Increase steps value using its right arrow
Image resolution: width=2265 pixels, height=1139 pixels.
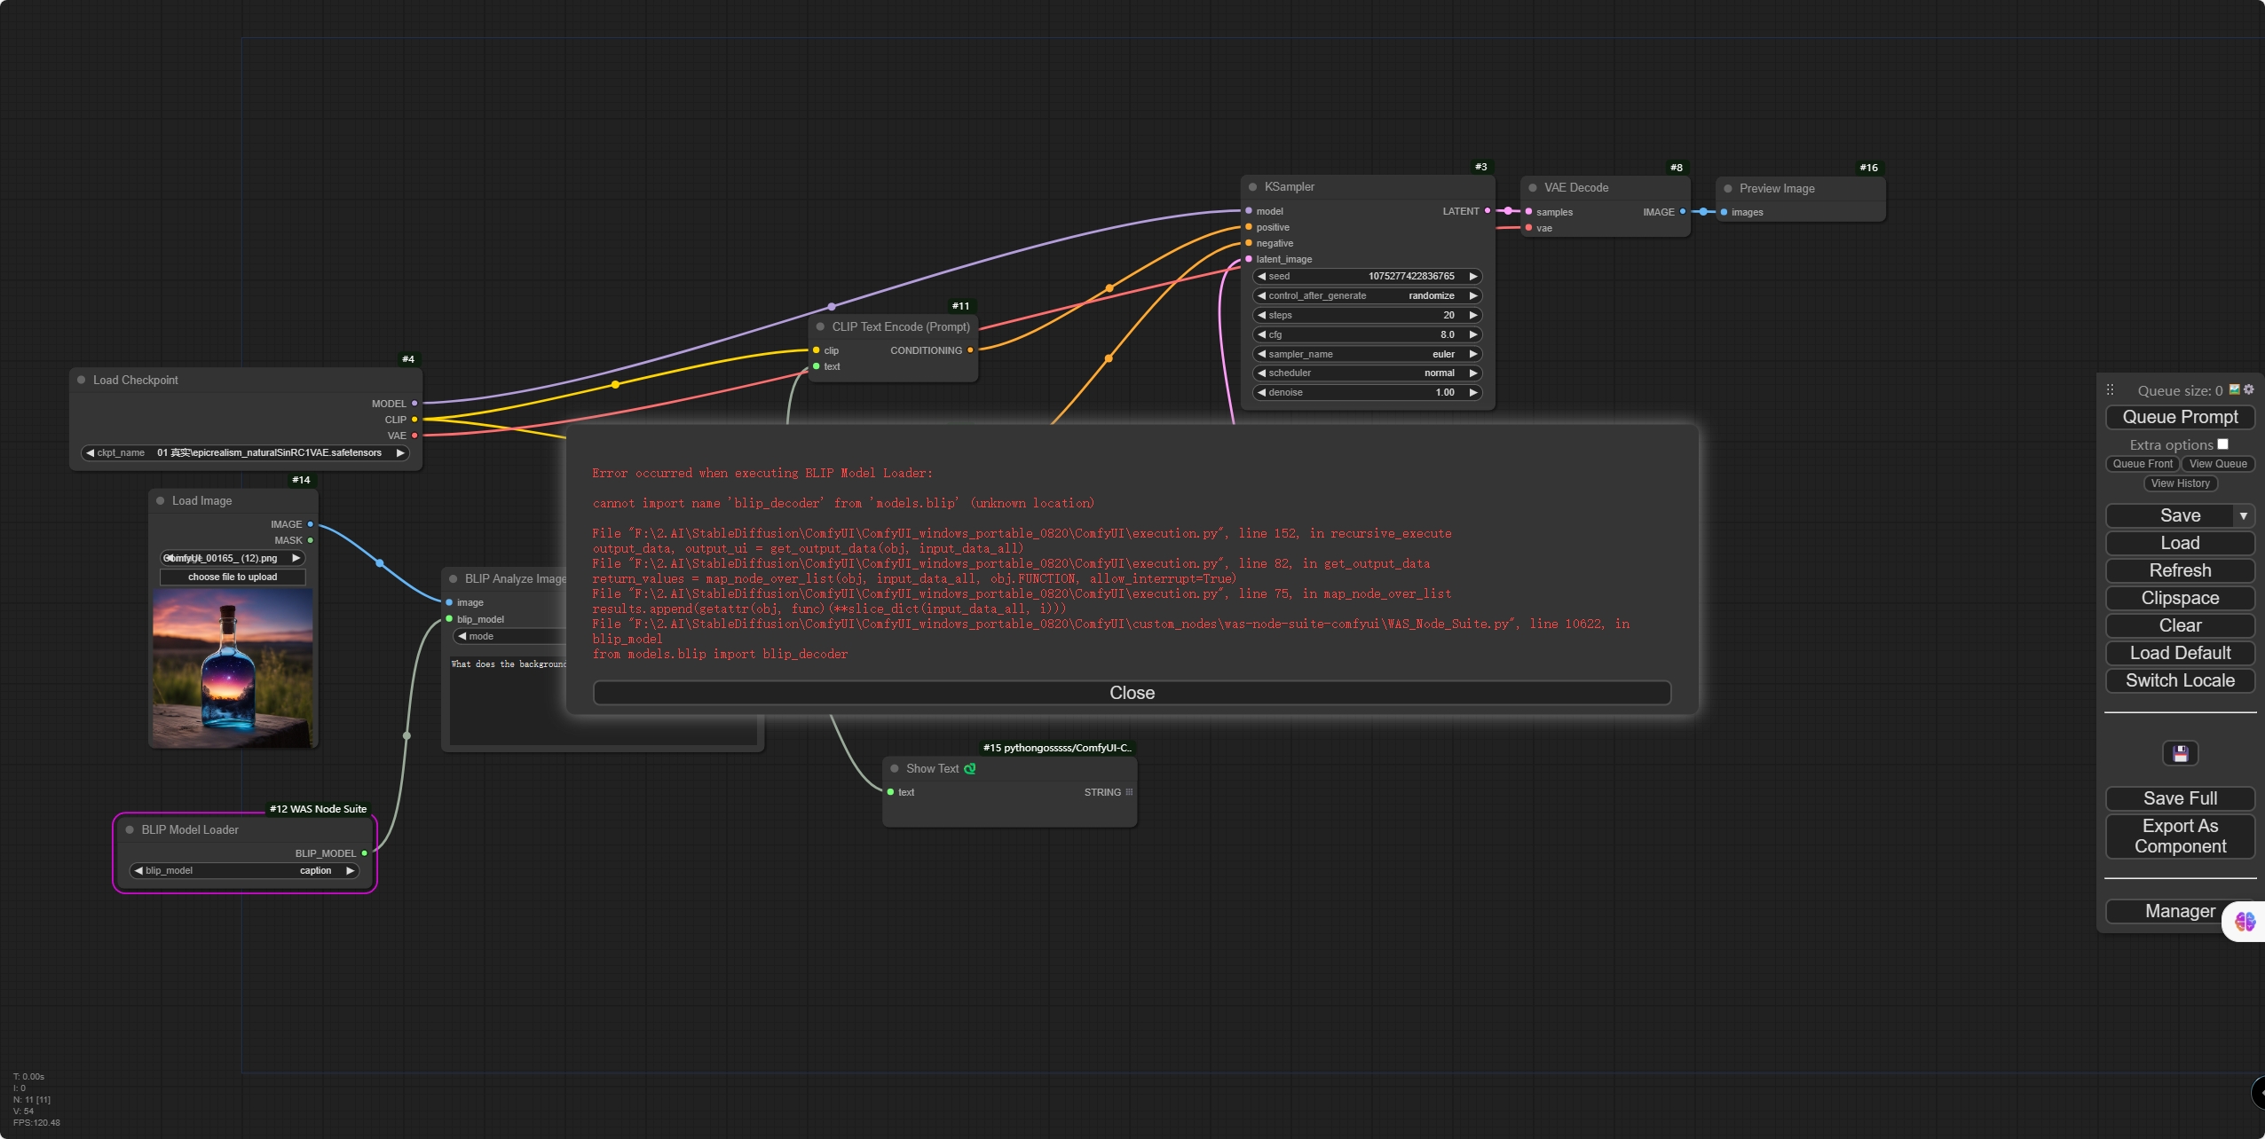pyautogui.click(x=1472, y=315)
